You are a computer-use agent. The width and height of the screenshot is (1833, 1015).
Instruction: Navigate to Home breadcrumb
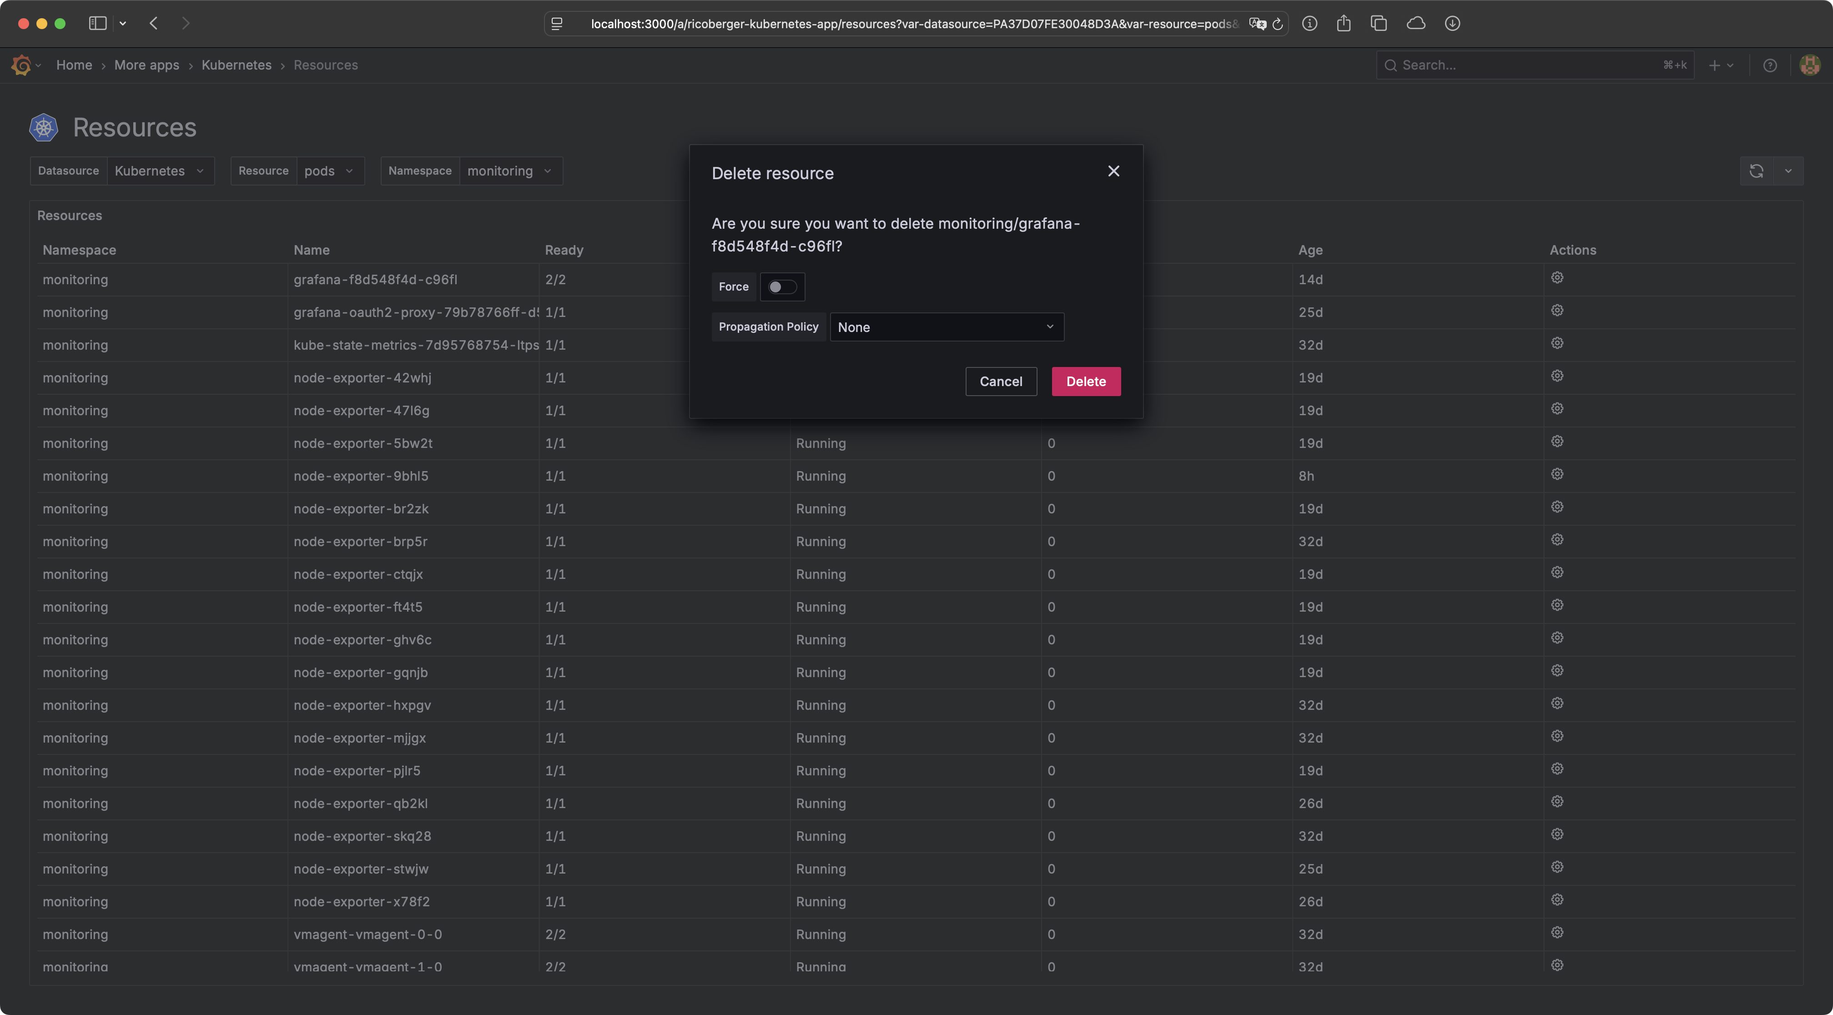[x=74, y=65]
